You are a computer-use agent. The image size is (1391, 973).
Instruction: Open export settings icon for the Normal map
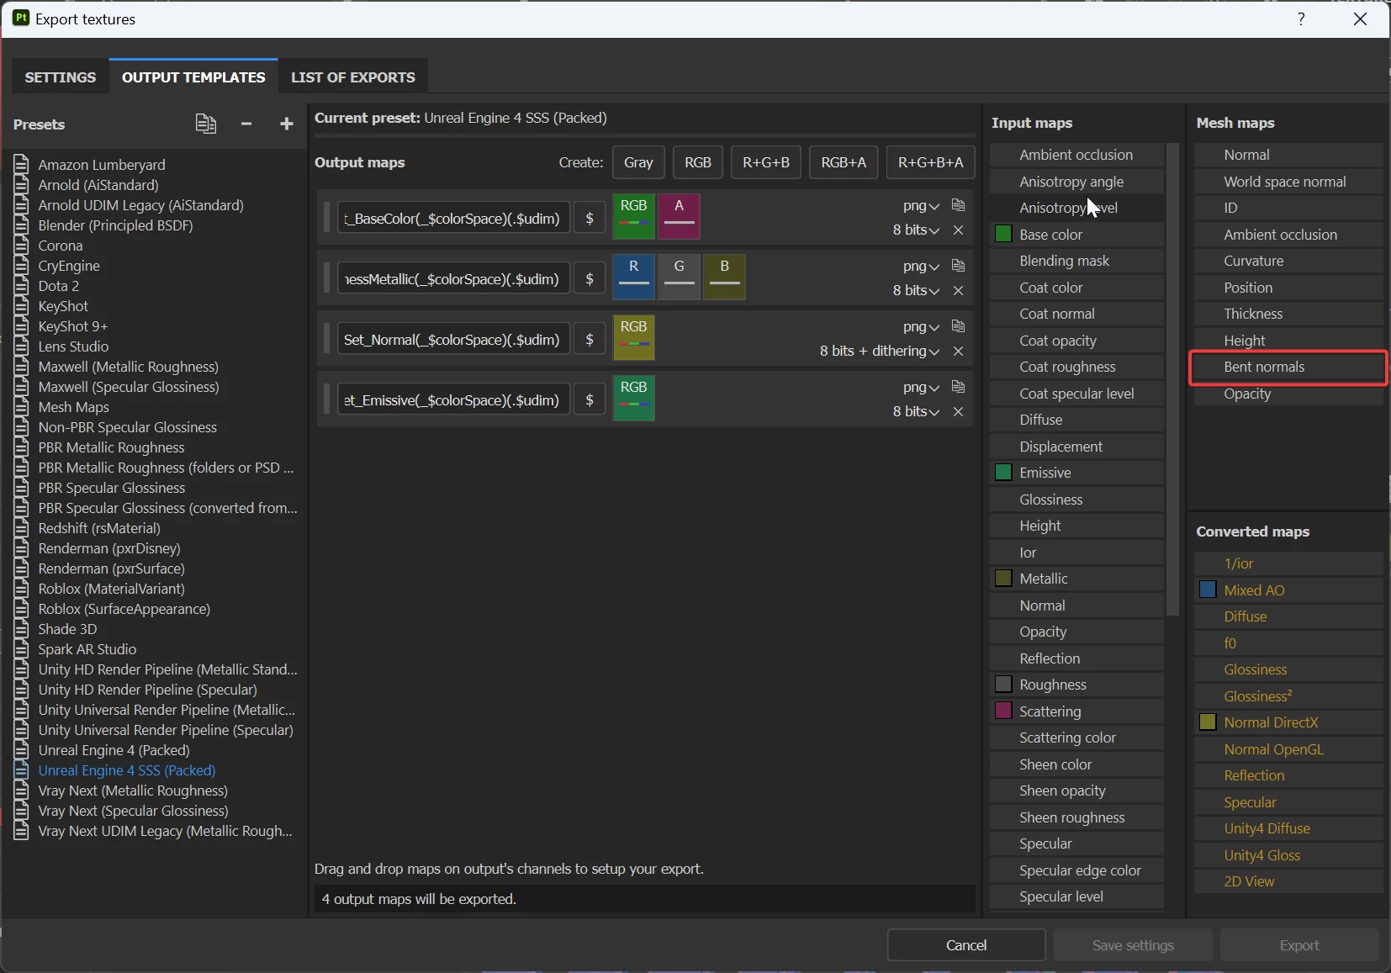pos(958,326)
